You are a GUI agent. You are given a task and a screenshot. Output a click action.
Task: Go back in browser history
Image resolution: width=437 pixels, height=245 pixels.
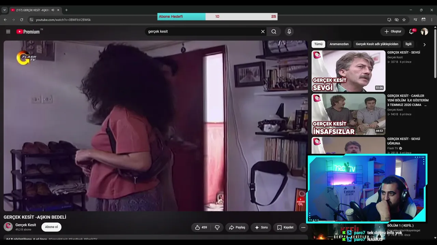coord(5,20)
